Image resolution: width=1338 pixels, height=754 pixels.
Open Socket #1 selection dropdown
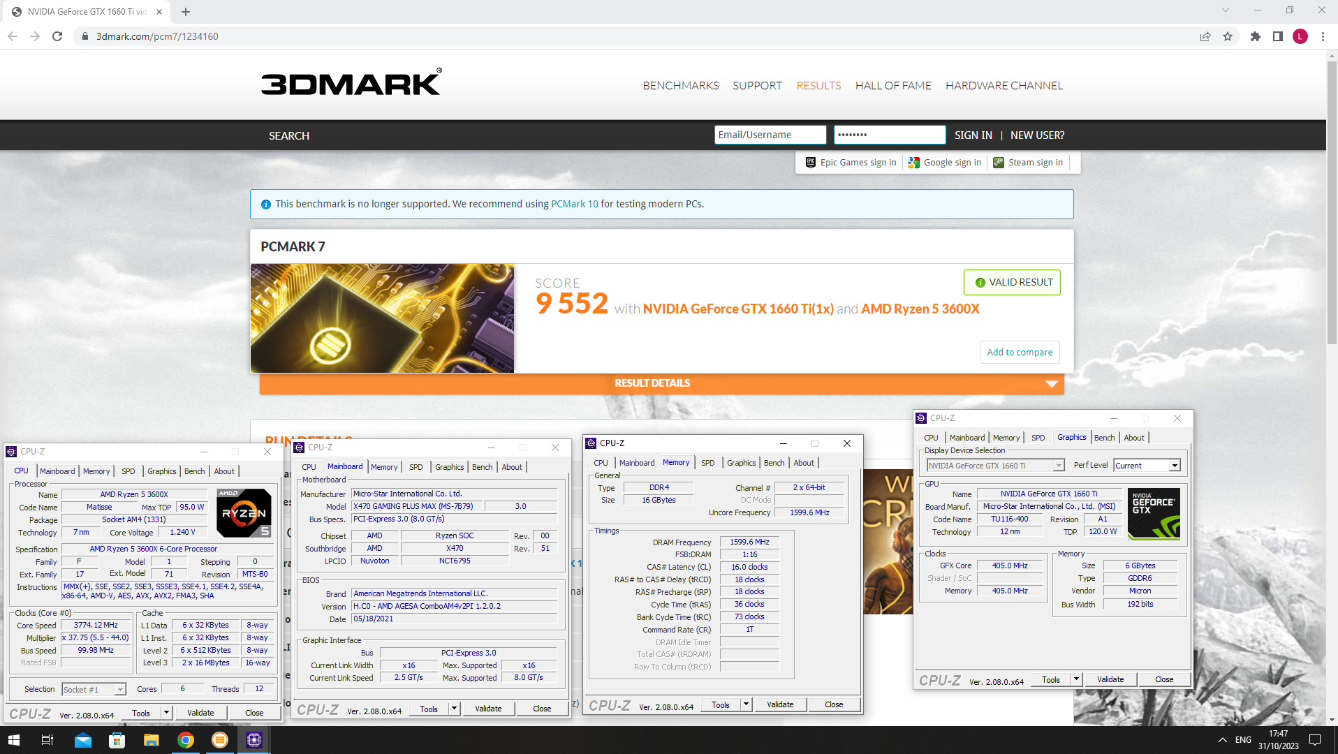(94, 689)
